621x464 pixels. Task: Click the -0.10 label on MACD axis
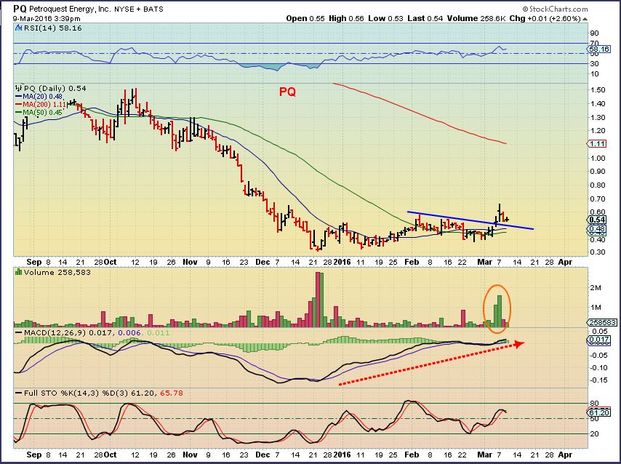pos(599,368)
